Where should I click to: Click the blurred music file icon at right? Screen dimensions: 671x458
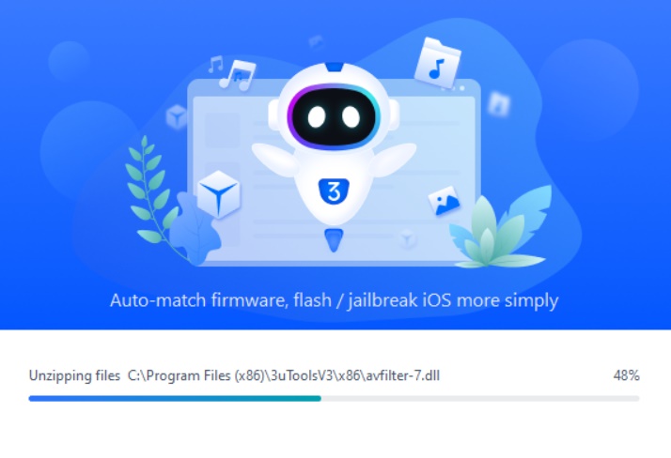point(499,104)
